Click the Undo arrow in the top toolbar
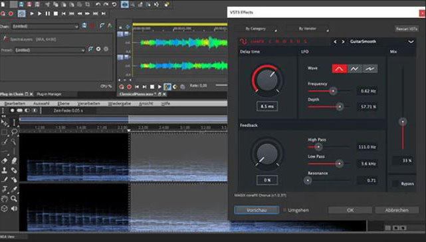 pos(98,5)
